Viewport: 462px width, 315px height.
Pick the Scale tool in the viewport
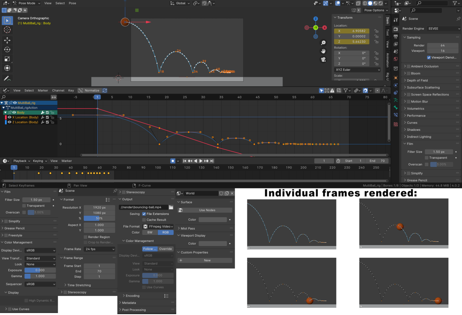[x=7, y=59]
